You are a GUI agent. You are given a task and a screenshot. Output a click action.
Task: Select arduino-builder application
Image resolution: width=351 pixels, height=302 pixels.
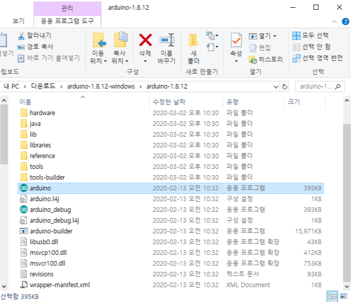170,231
